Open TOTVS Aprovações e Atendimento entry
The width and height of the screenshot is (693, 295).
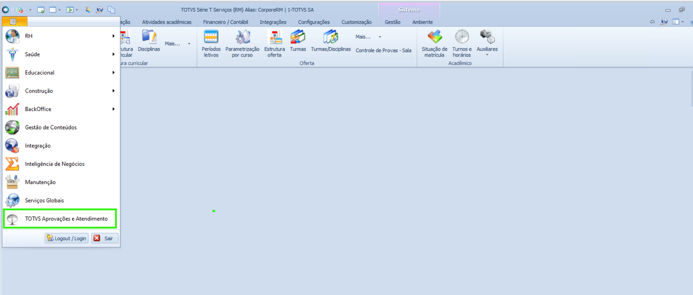[60, 219]
